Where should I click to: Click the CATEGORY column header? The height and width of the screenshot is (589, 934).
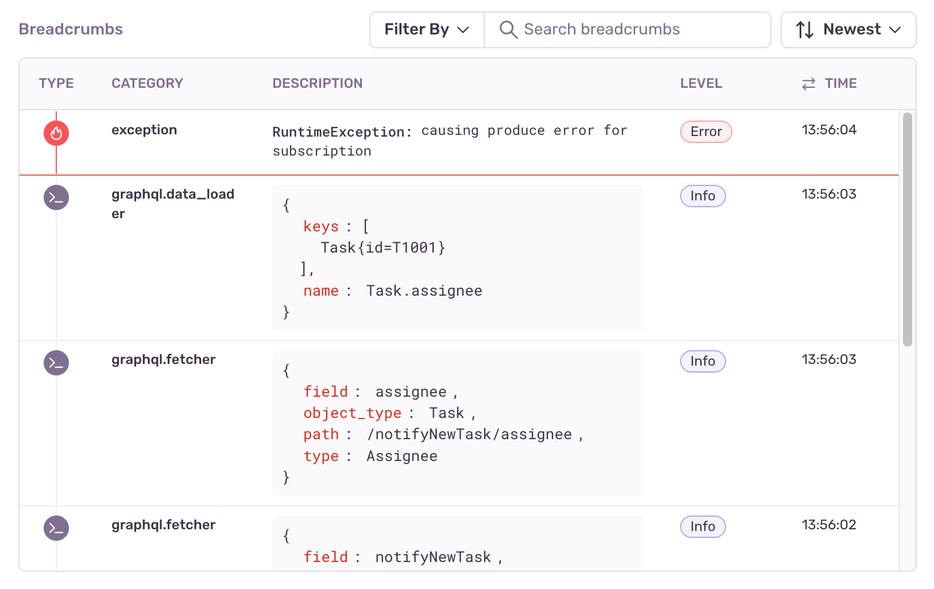(x=147, y=84)
